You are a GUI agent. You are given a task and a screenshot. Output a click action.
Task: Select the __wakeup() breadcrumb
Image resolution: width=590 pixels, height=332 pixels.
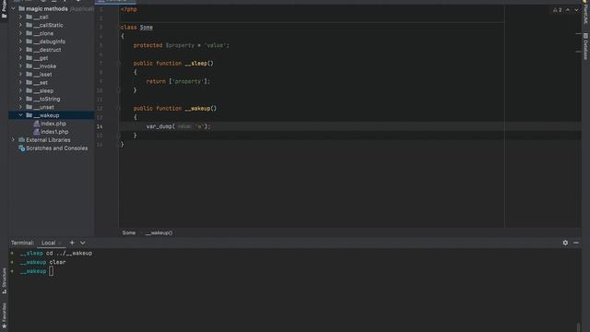tap(159, 232)
